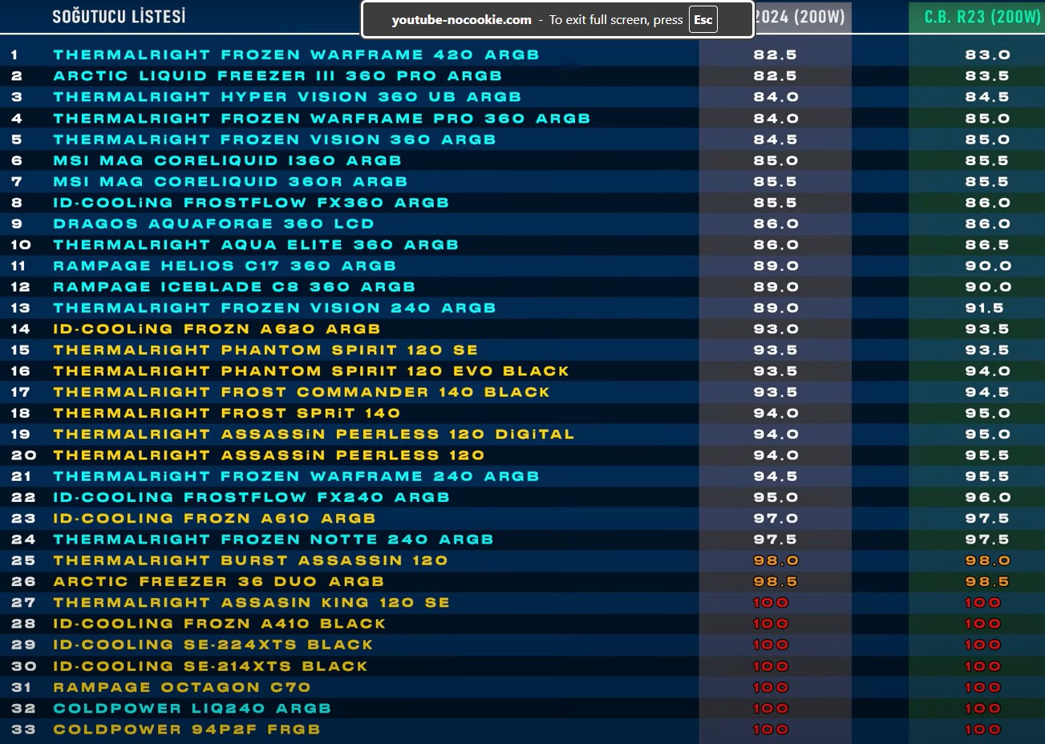The image size is (1045, 744).
Task: Click Thermalright Frozen Warframe 240 ARGB
Action: point(296,476)
